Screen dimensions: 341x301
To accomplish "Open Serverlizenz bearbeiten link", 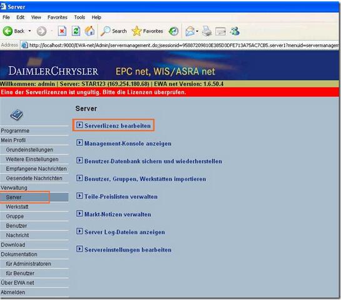I will click(118, 126).
